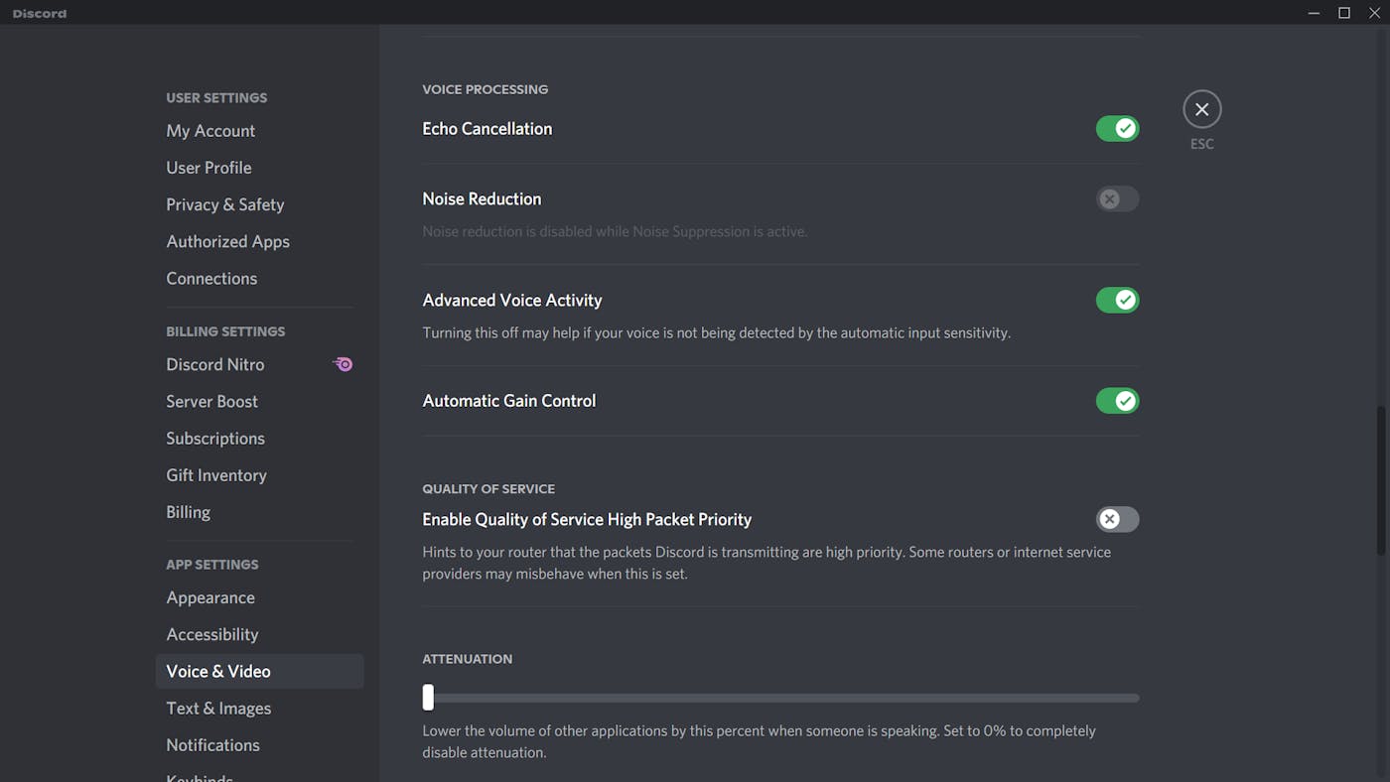Click the Automatic Gain Control label

(x=509, y=401)
